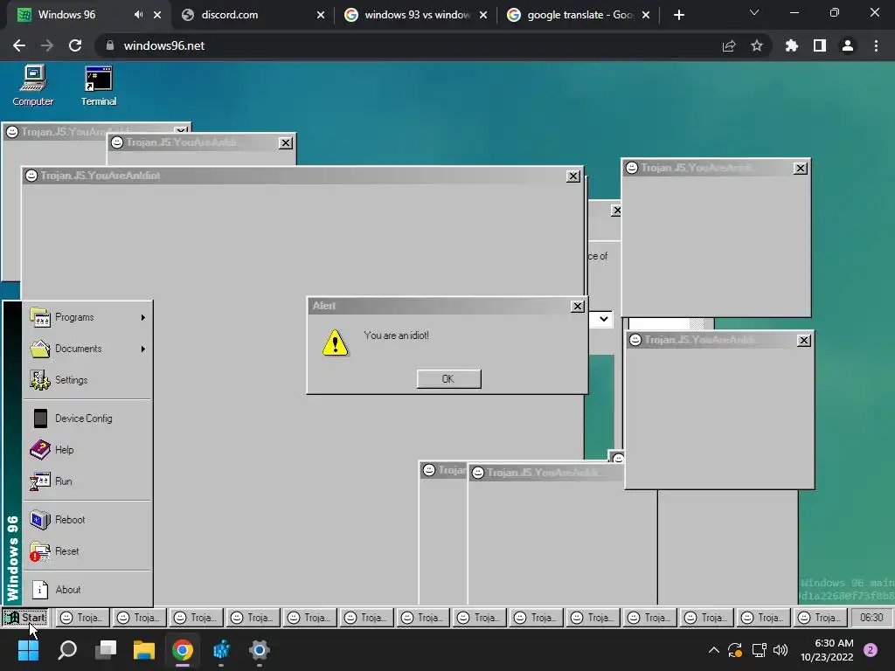Click the Help book icon
895x671 pixels.
(40, 450)
